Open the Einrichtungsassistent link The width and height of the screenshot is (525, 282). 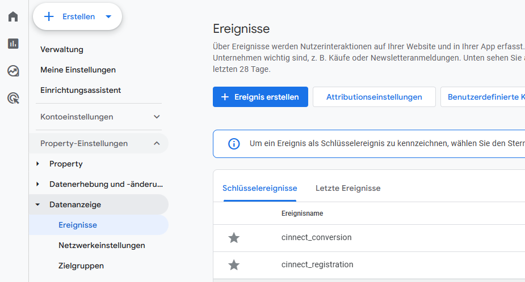81,91
